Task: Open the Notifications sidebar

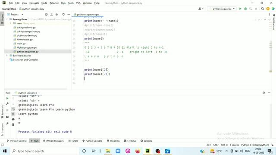Action: pyautogui.click(x=274, y=22)
